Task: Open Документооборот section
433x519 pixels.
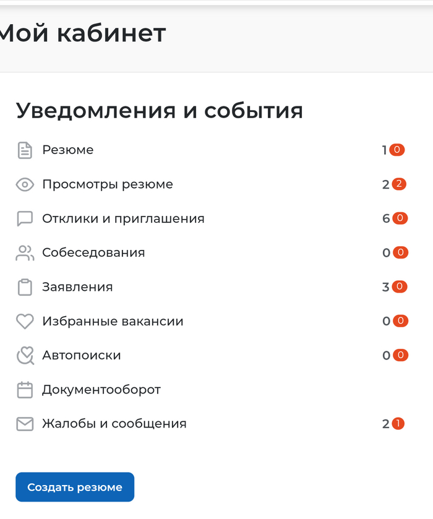Action: click(x=101, y=390)
